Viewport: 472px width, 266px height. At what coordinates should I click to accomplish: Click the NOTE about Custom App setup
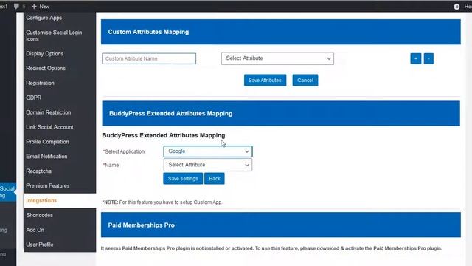tap(162, 202)
